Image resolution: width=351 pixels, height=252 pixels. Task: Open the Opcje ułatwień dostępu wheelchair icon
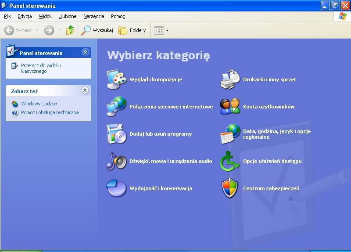(230, 161)
